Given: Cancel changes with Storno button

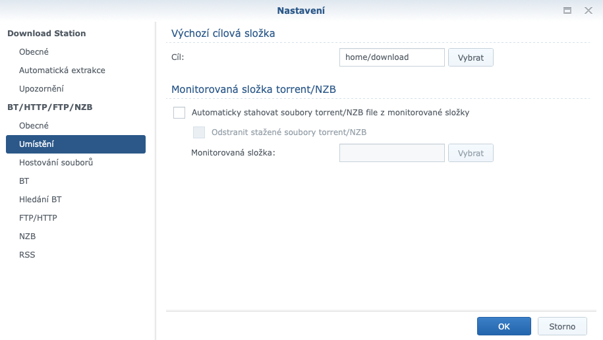Looking at the screenshot, I should coord(562,326).
